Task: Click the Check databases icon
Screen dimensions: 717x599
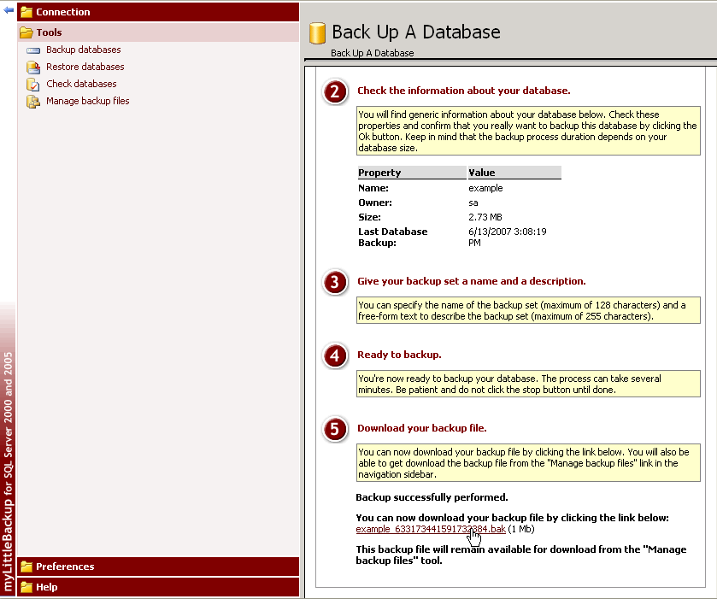Action: (x=33, y=85)
